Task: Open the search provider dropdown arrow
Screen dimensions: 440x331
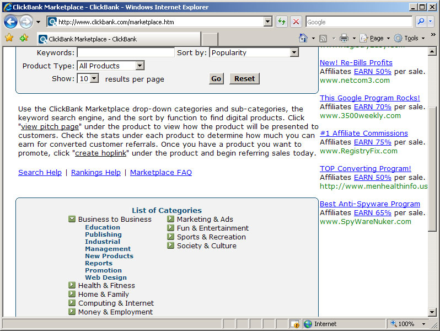Action: (431, 22)
